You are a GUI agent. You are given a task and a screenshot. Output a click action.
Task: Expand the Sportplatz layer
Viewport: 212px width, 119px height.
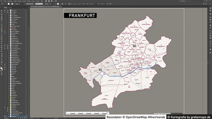tap(9, 73)
